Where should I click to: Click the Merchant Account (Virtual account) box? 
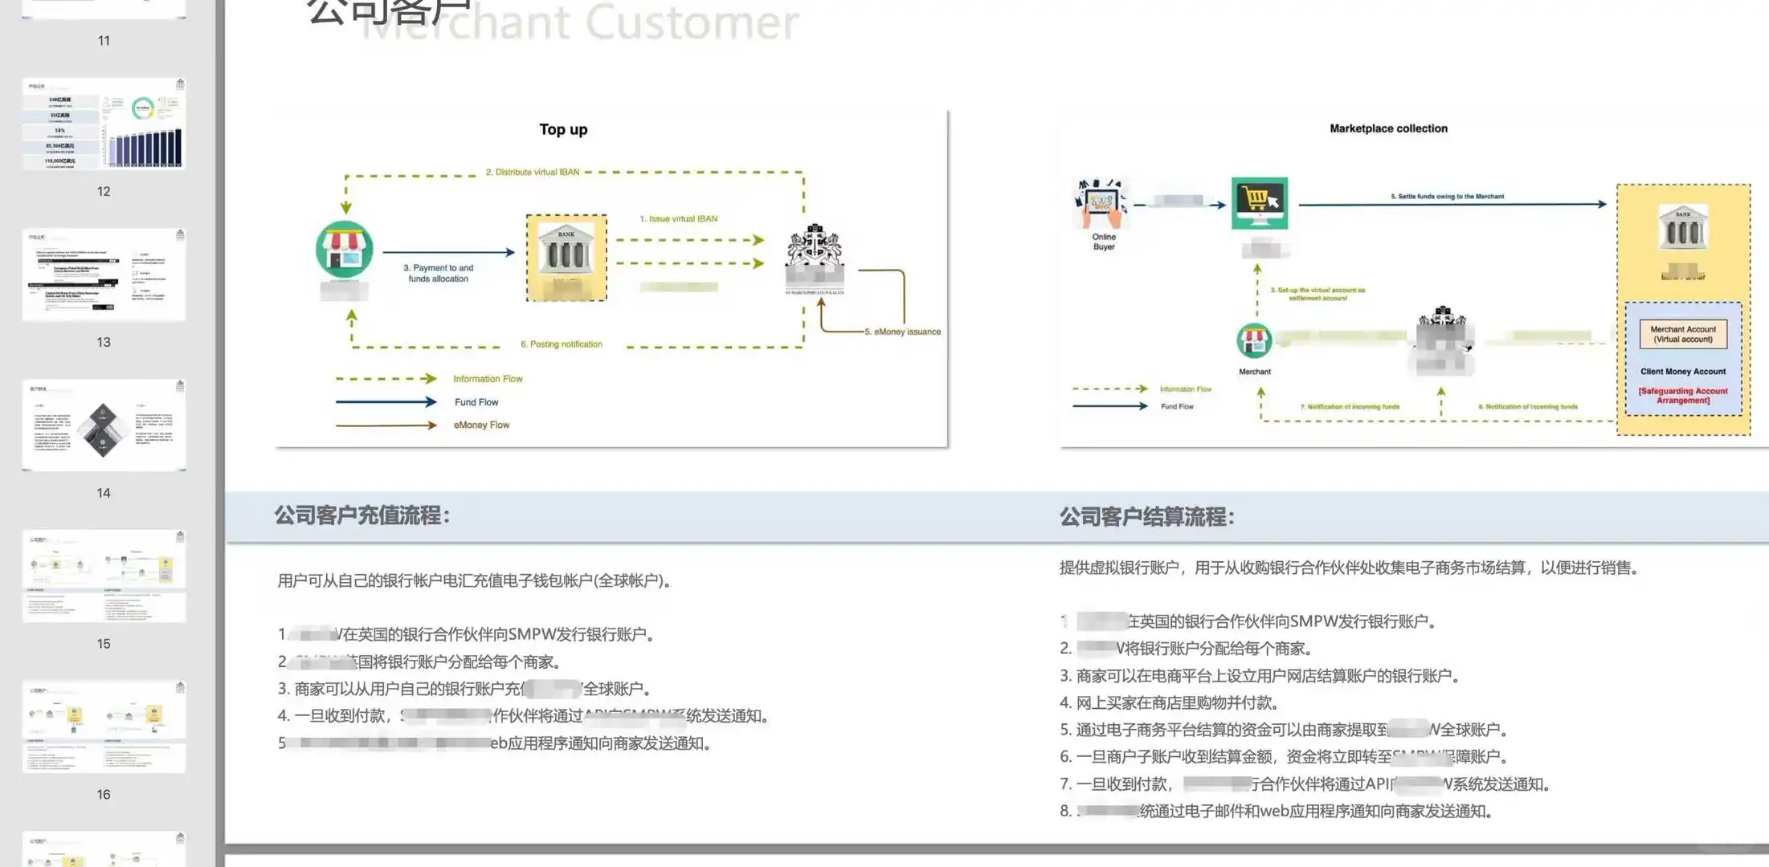pyautogui.click(x=1683, y=333)
